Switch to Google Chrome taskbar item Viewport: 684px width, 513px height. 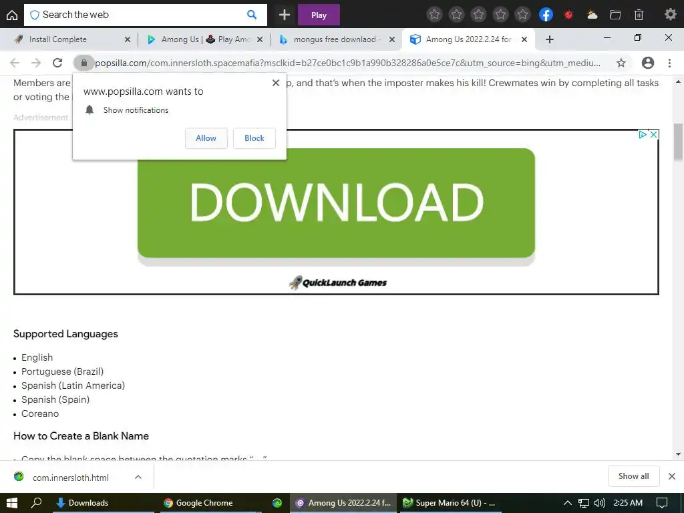click(x=210, y=503)
